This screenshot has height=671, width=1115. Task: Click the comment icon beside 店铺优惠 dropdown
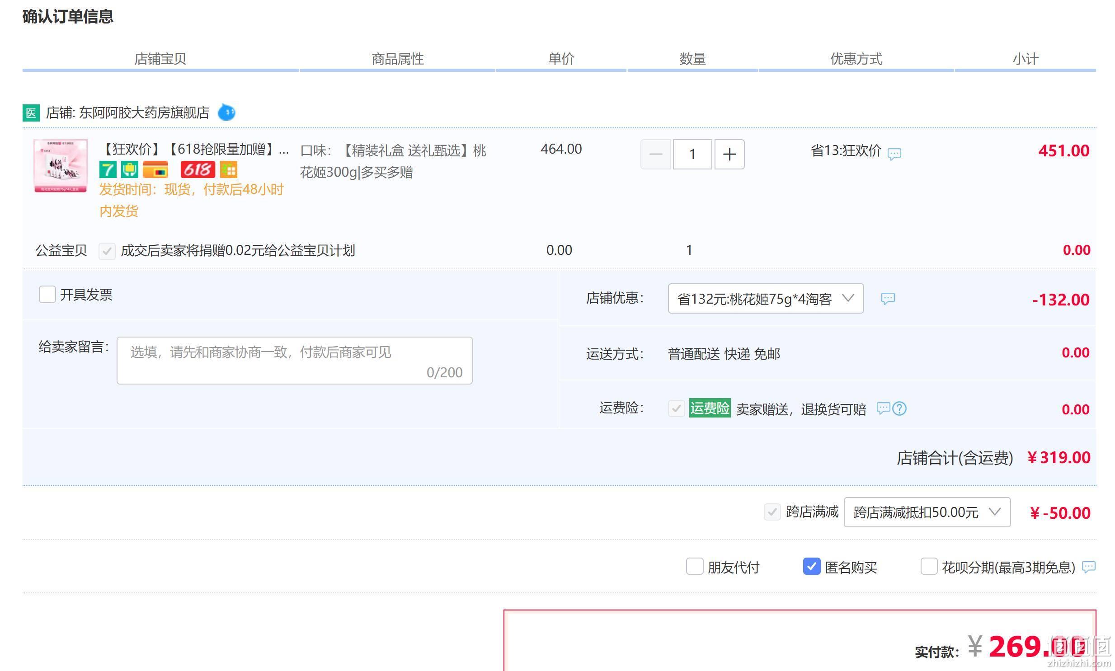tap(888, 298)
